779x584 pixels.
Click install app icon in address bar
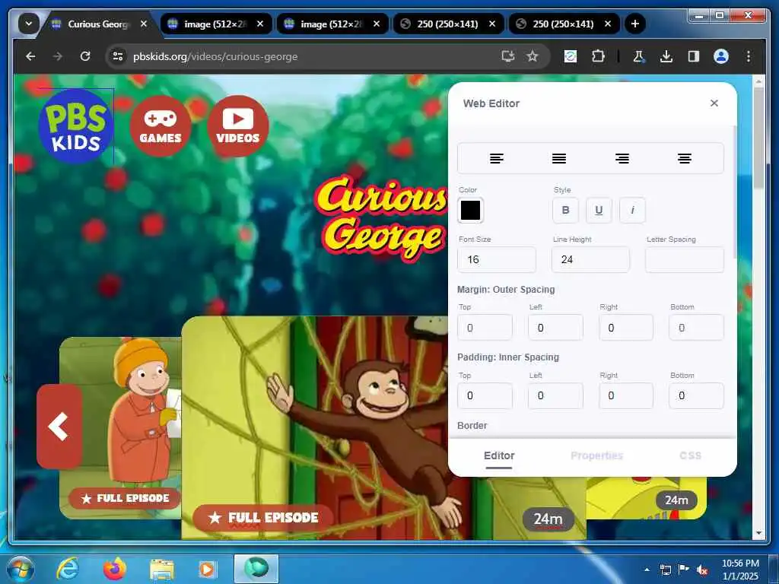507,56
